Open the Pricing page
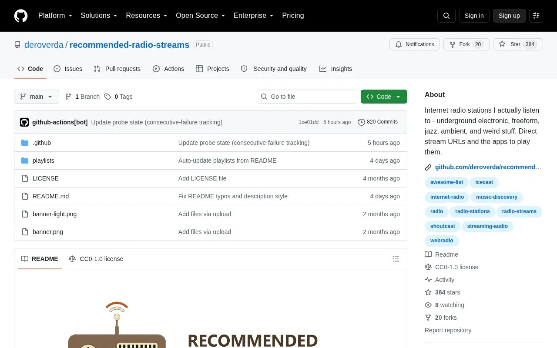557x348 pixels. 293,16
